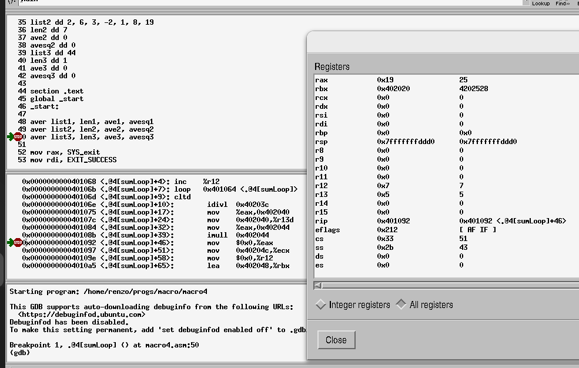Select the All registers radio button
The height and width of the screenshot is (368, 579).
[x=424, y=305]
